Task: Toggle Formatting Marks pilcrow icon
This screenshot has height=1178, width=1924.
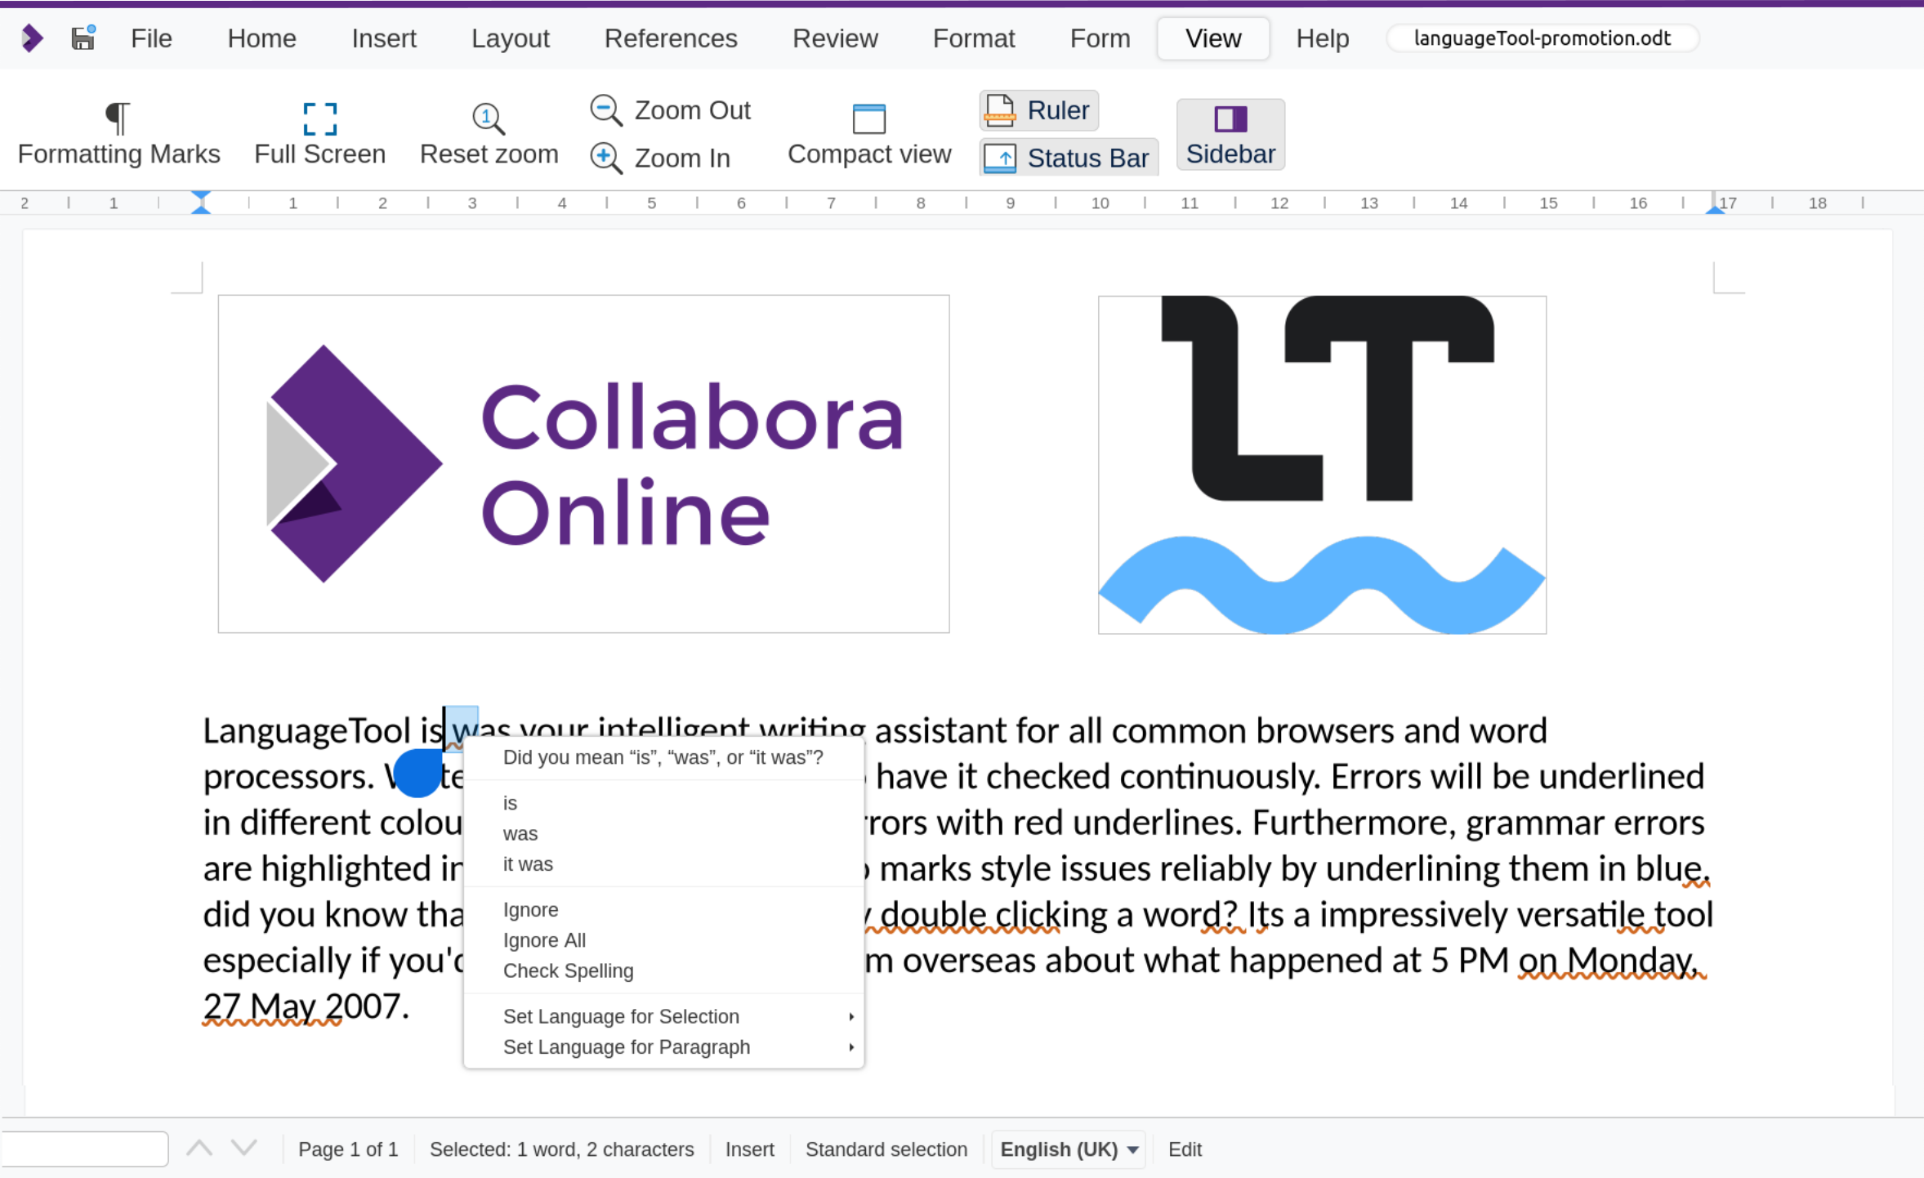Action: click(118, 118)
